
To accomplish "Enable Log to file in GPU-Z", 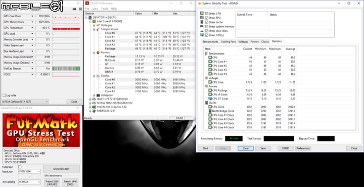I will click(4, 96).
